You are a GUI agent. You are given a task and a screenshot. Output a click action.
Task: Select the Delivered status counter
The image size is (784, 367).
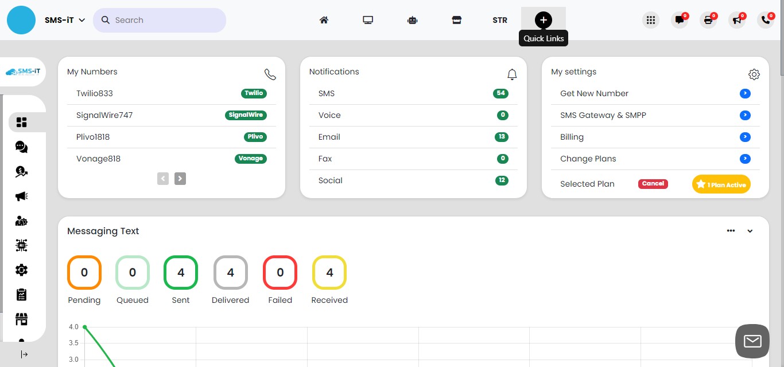(231, 273)
